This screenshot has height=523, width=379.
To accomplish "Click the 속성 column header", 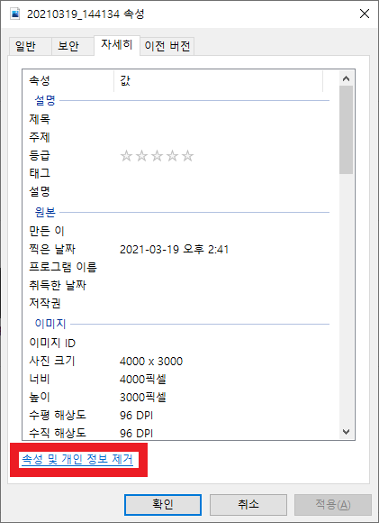I will pos(68,80).
